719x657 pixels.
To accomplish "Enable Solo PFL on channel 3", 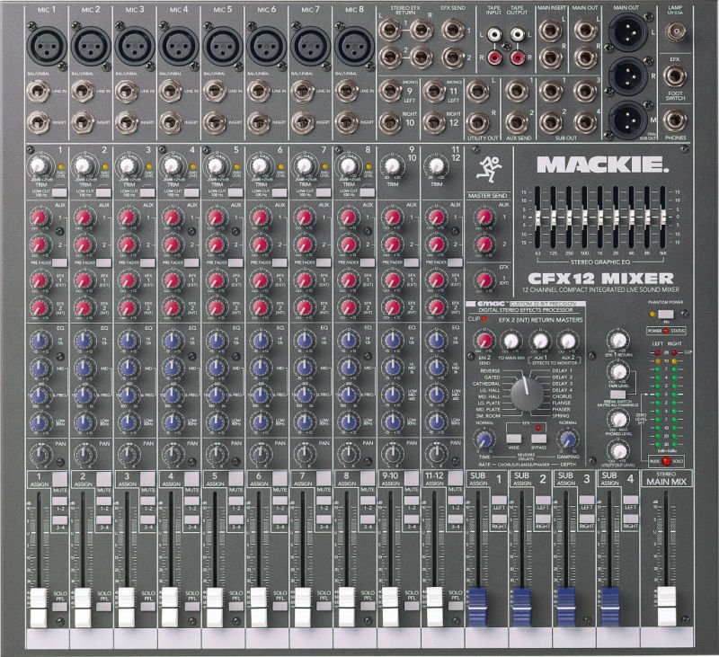I will coord(147,607).
